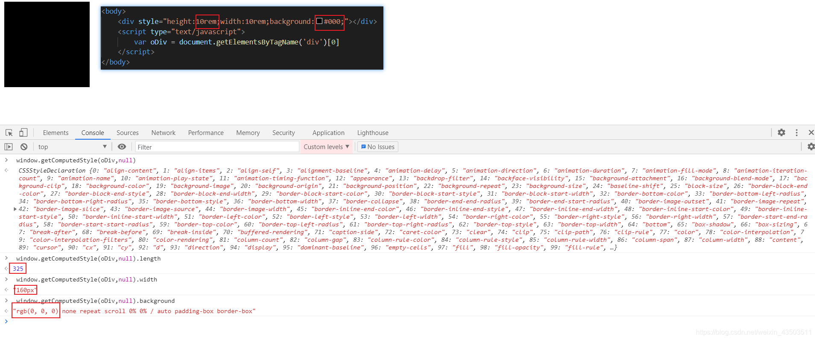
Task: Click window.getComputedStyle(oDiv,null).width command line
Action: [x=87, y=279]
